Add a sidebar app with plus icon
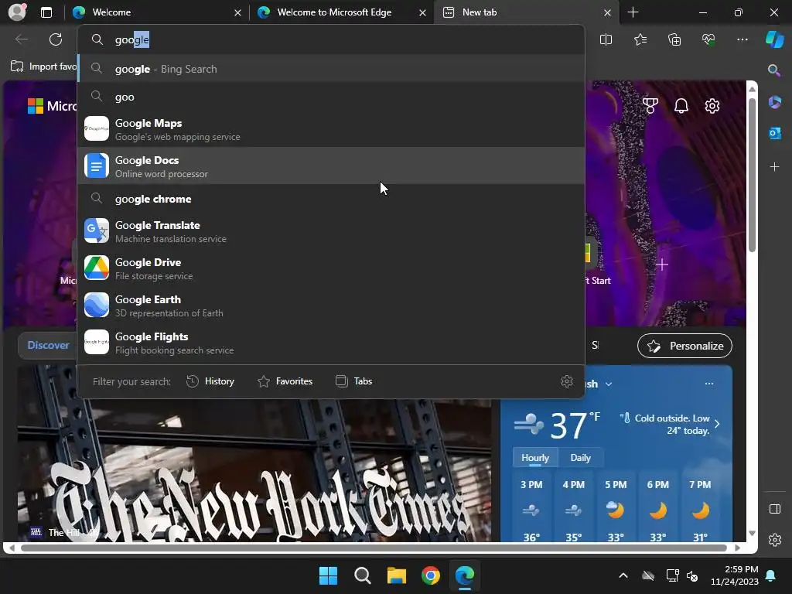The height and width of the screenshot is (594, 792). pyautogui.click(x=774, y=167)
